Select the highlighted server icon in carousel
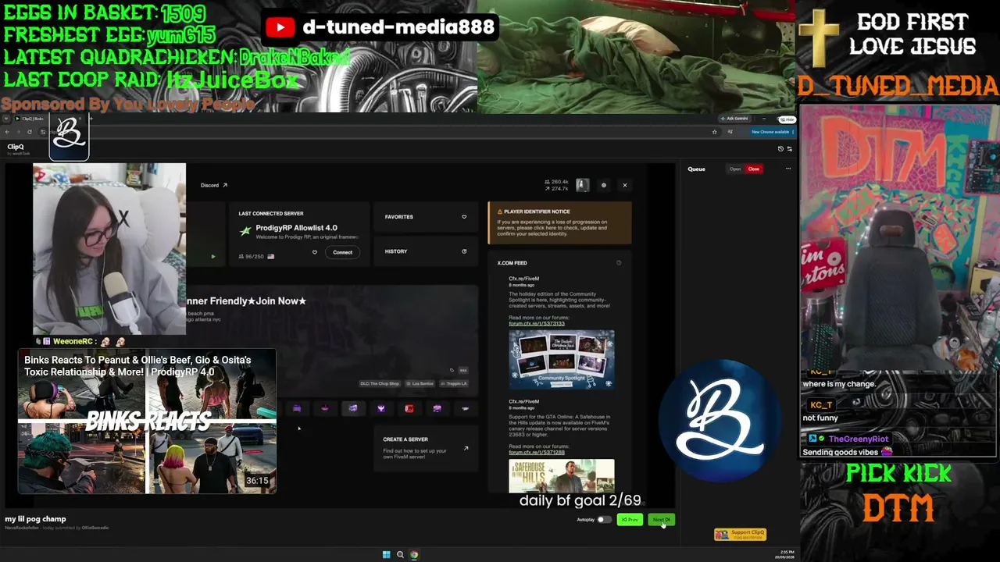The width and height of the screenshot is (1000, 562). click(x=352, y=408)
